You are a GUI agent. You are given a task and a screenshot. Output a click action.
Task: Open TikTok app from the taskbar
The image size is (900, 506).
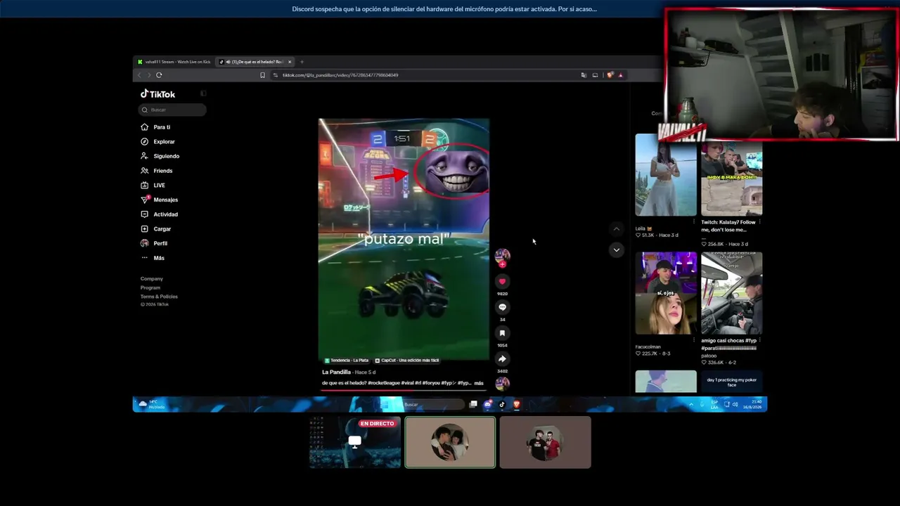click(x=502, y=404)
